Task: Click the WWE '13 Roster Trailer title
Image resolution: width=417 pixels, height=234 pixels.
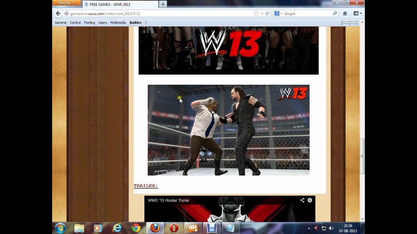Action: coord(168,200)
